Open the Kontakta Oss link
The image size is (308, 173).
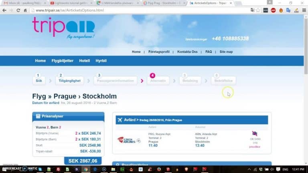click(187, 52)
